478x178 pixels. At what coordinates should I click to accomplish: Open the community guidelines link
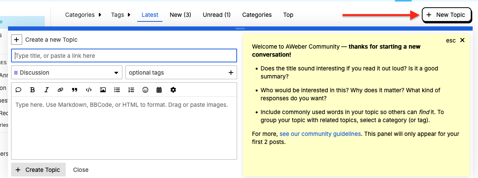click(x=320, y=134)
